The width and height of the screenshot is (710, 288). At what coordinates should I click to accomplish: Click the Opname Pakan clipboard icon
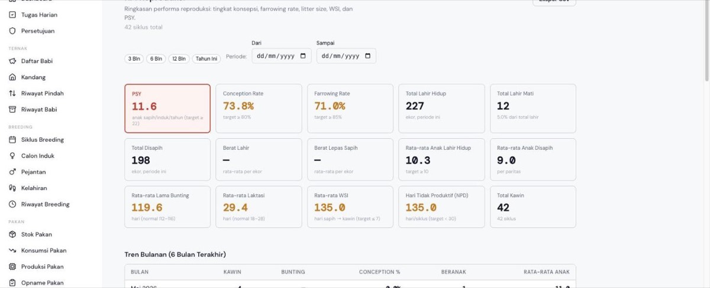pos(12,283)
